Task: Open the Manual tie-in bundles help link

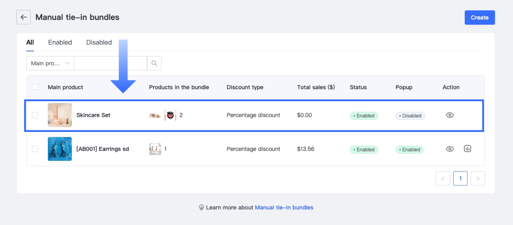Action: [x=284, y=208]
